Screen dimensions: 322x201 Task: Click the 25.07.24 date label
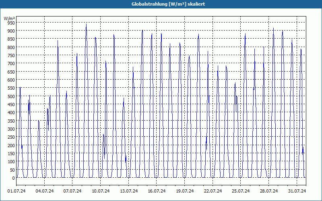[x=241, y=191]
